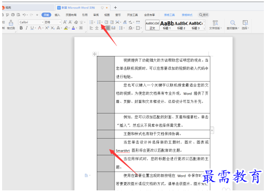Click the paragraph shading bucket icon
The height and width of the screenshot is (193, 266).
click(130, 28)
